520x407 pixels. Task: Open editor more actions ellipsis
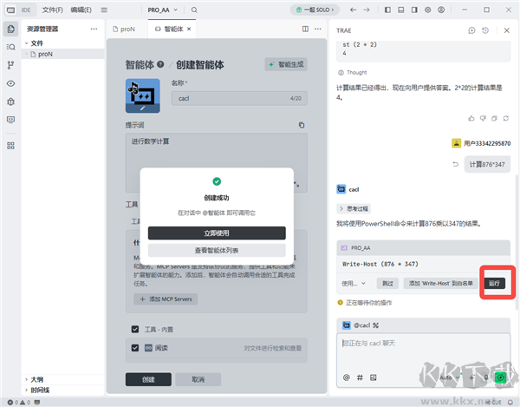318,29
